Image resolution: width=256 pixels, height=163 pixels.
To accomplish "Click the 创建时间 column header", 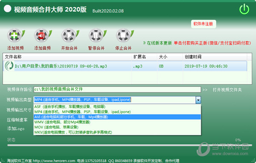I will [215, 57].
